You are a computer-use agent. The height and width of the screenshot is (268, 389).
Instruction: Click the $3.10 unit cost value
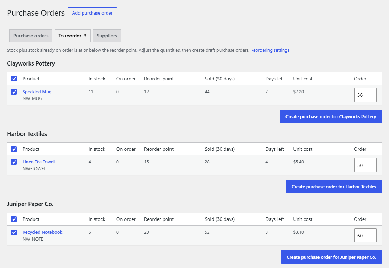(298, 232)
